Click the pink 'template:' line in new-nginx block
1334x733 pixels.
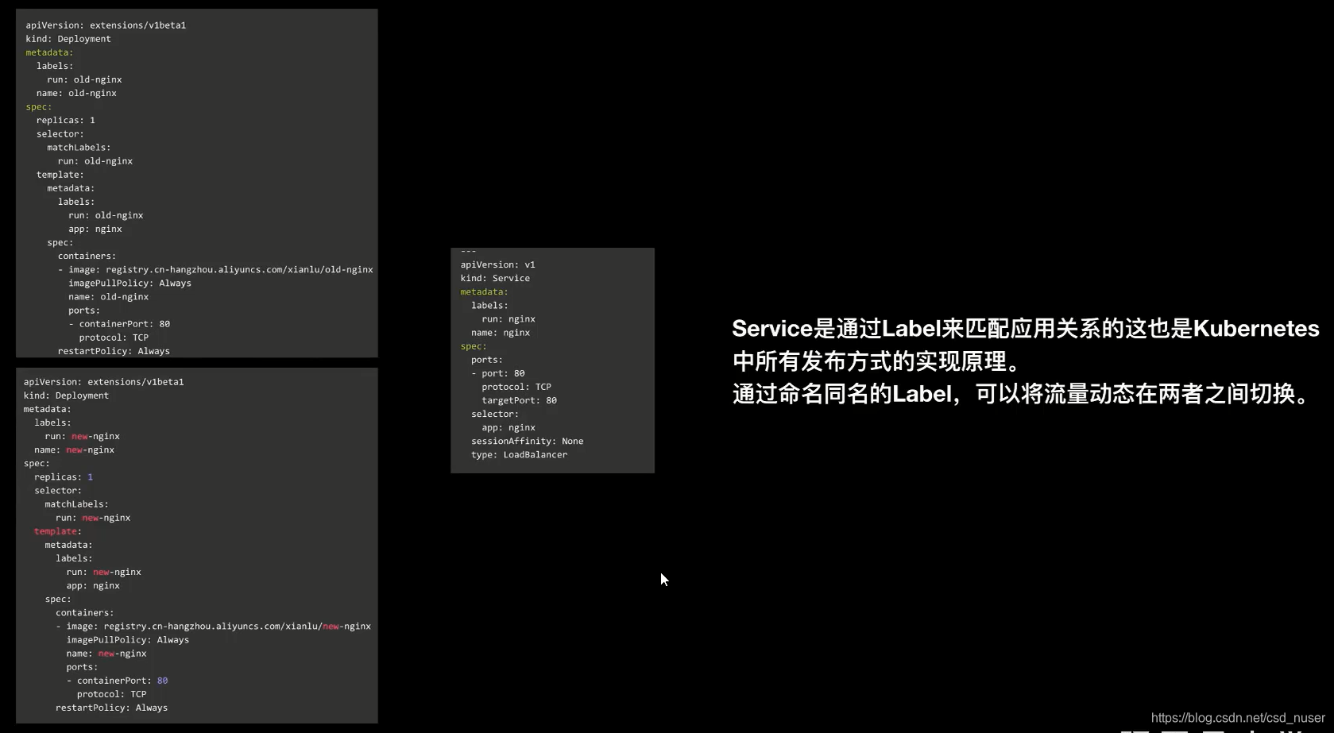tap(58, 531)
